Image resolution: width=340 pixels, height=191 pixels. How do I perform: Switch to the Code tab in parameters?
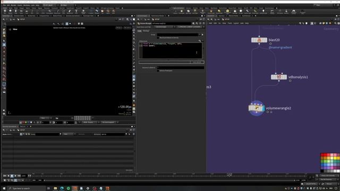(x=139, y=31)
